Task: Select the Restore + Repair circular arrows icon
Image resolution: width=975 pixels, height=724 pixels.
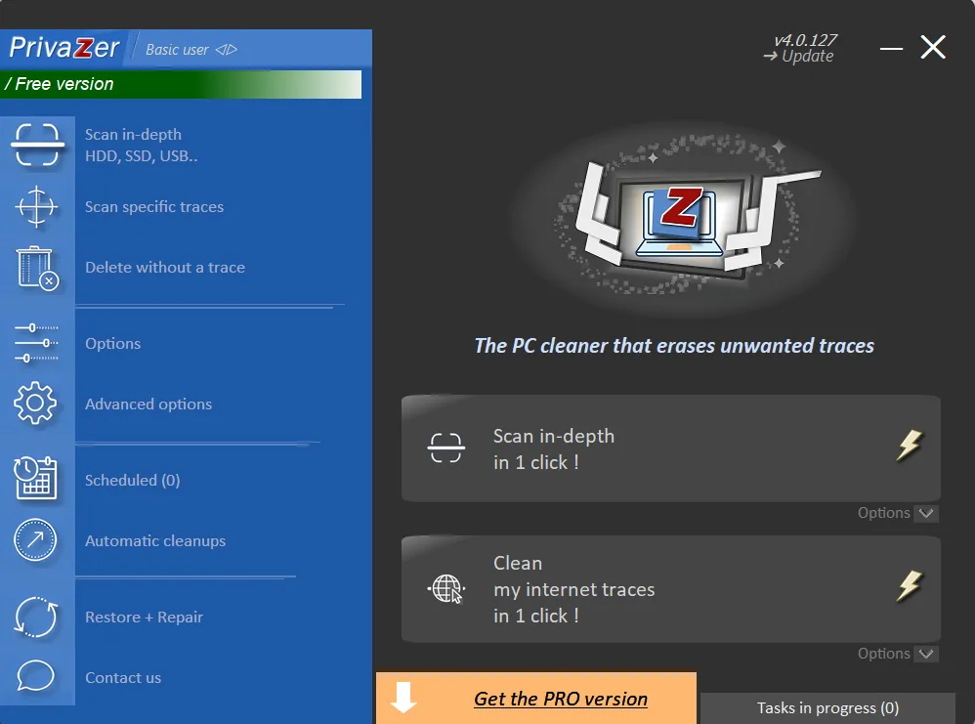Action: point(36,618)
